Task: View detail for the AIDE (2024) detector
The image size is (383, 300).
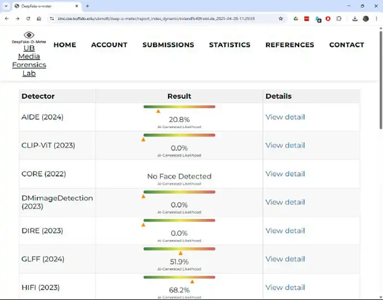Action: pyautogui.click(x=285, y=117)
